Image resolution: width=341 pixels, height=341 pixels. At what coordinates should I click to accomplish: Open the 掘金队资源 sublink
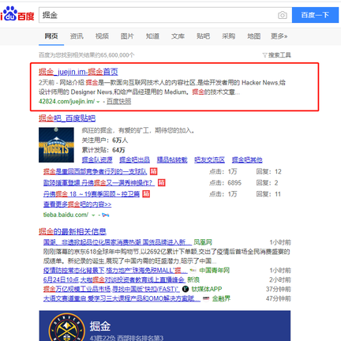tap(97, 159)
